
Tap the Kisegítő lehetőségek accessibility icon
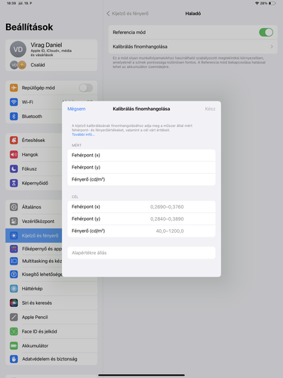tap(14, 274)
